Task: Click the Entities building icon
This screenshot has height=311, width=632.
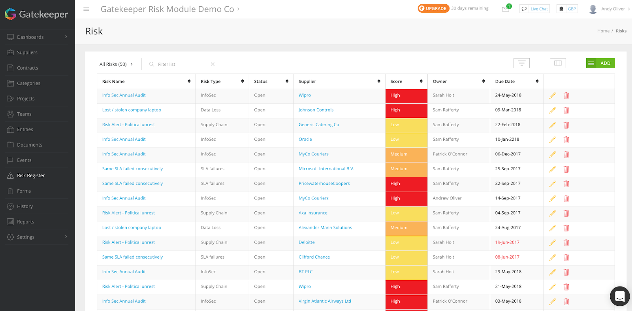Action: [10, 129]
